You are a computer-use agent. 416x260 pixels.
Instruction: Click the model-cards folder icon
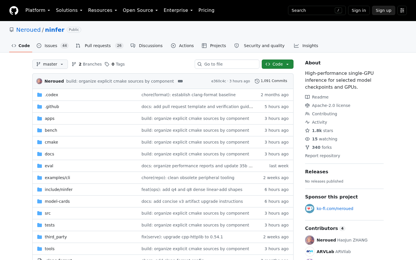coord(40,201)
